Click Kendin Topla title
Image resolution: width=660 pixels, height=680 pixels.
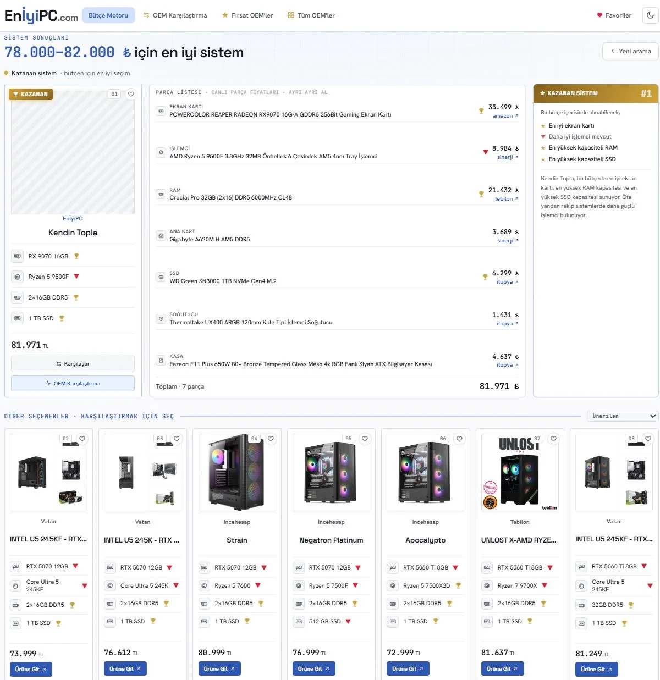click(x=73, y=233)
